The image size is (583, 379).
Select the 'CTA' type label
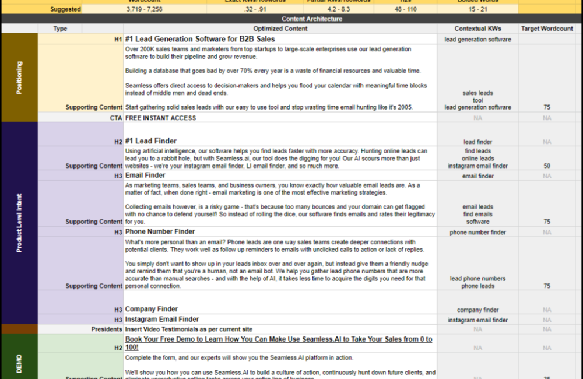pyautogui.click(x=116, y=118)
